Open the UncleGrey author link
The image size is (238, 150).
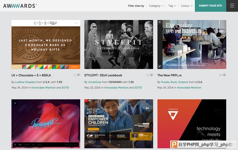tap(95, 82)
